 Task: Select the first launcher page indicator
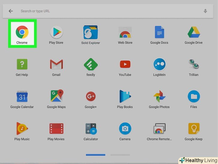click(96, 155)
